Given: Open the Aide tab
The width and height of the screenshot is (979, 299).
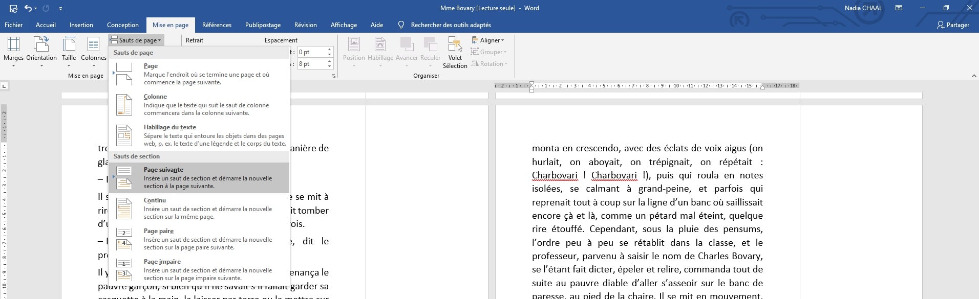Looking at the screenshot, I should tap(377, 25).
